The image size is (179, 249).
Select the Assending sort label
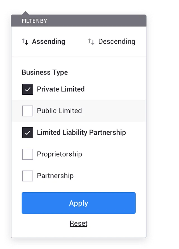pyautogui.click(x=48, y=42)
